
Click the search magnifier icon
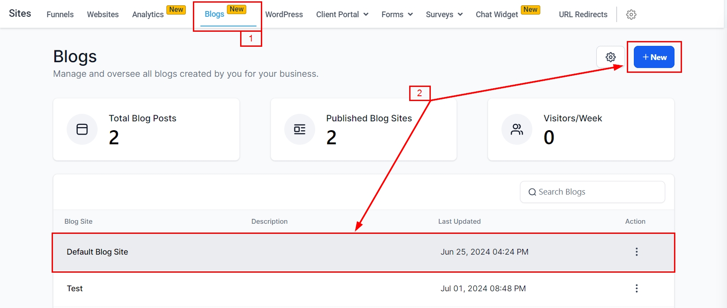(x=532, y=192)
